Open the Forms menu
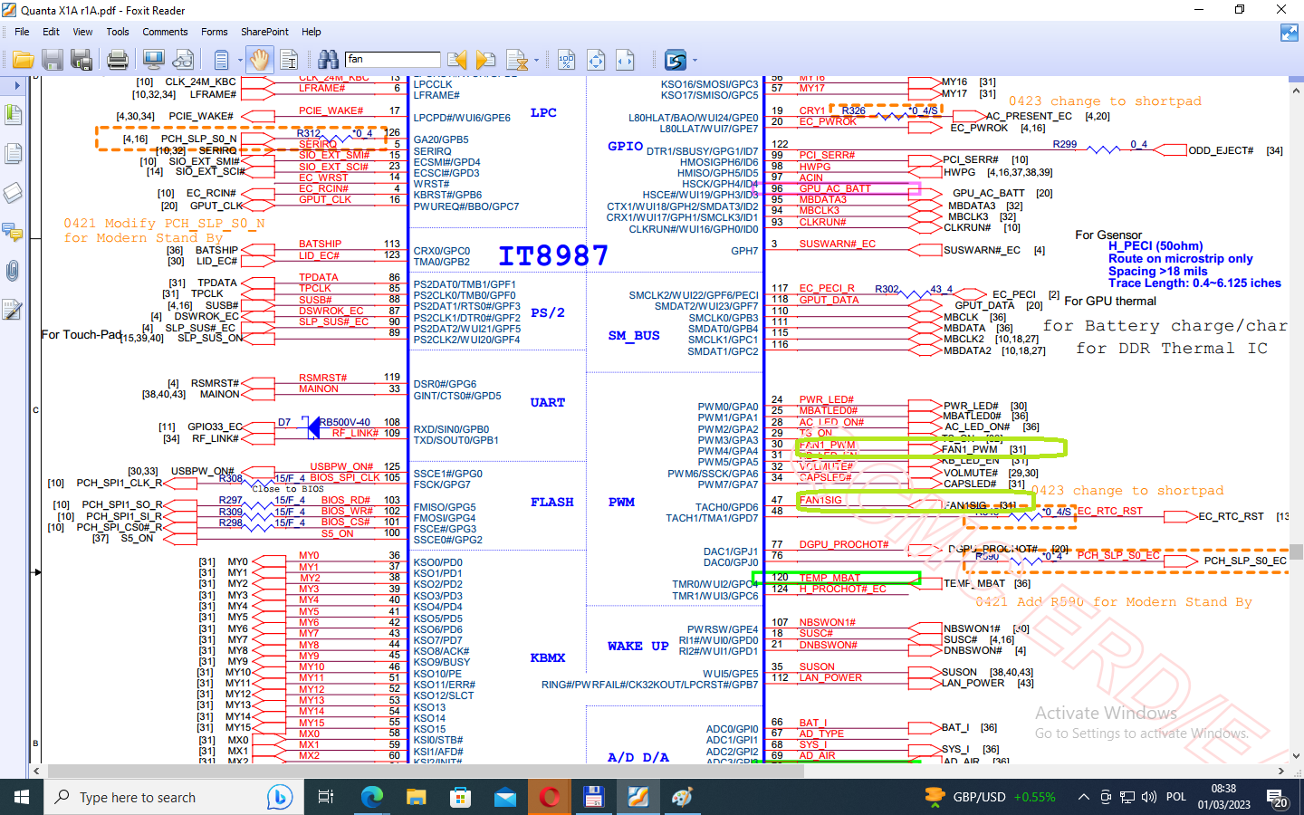This screenshot has width=1304, height=815. [x=215, y=32]
